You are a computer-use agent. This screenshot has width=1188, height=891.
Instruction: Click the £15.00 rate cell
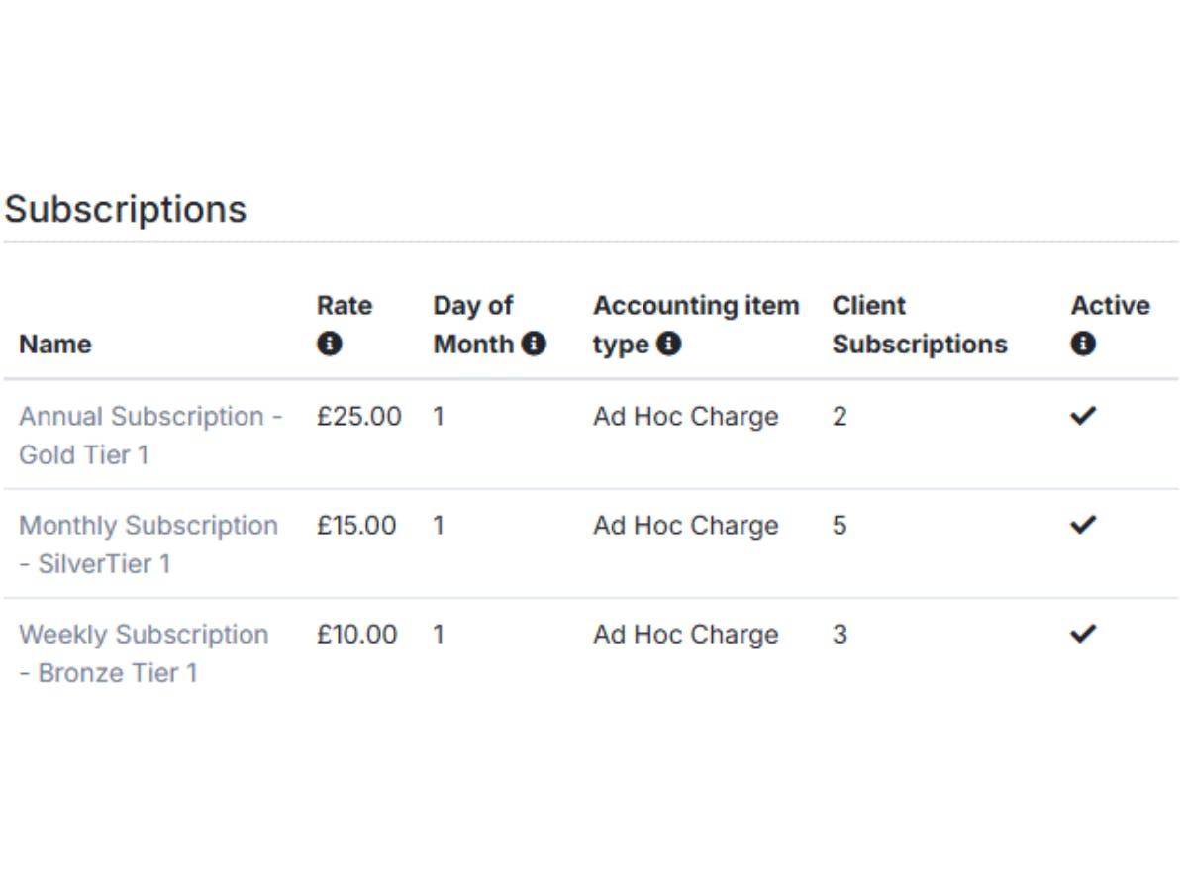(356, 525)
